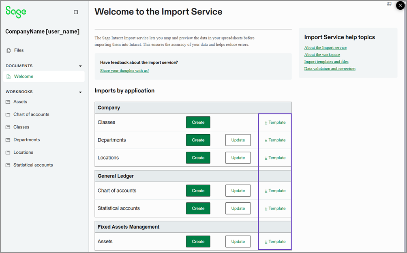Viewport: 407px width, 253px height.
Task: Toggle the Welcome document selection in sidebar
Action: pos(24,76)
